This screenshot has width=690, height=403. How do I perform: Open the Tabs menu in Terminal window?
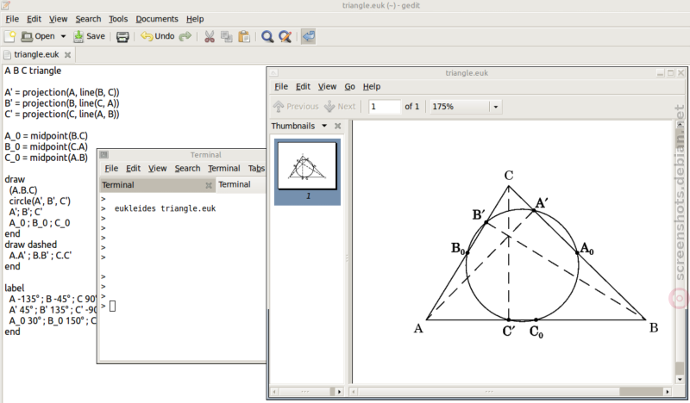click(256, 168)
